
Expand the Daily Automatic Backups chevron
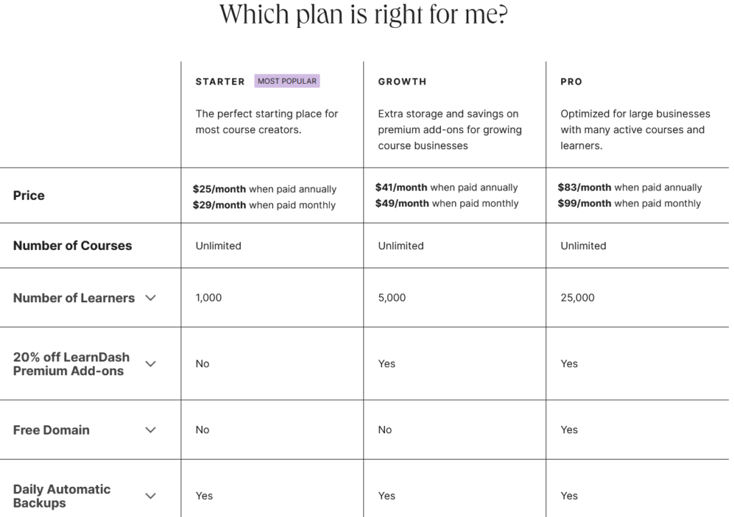[151, 496]
